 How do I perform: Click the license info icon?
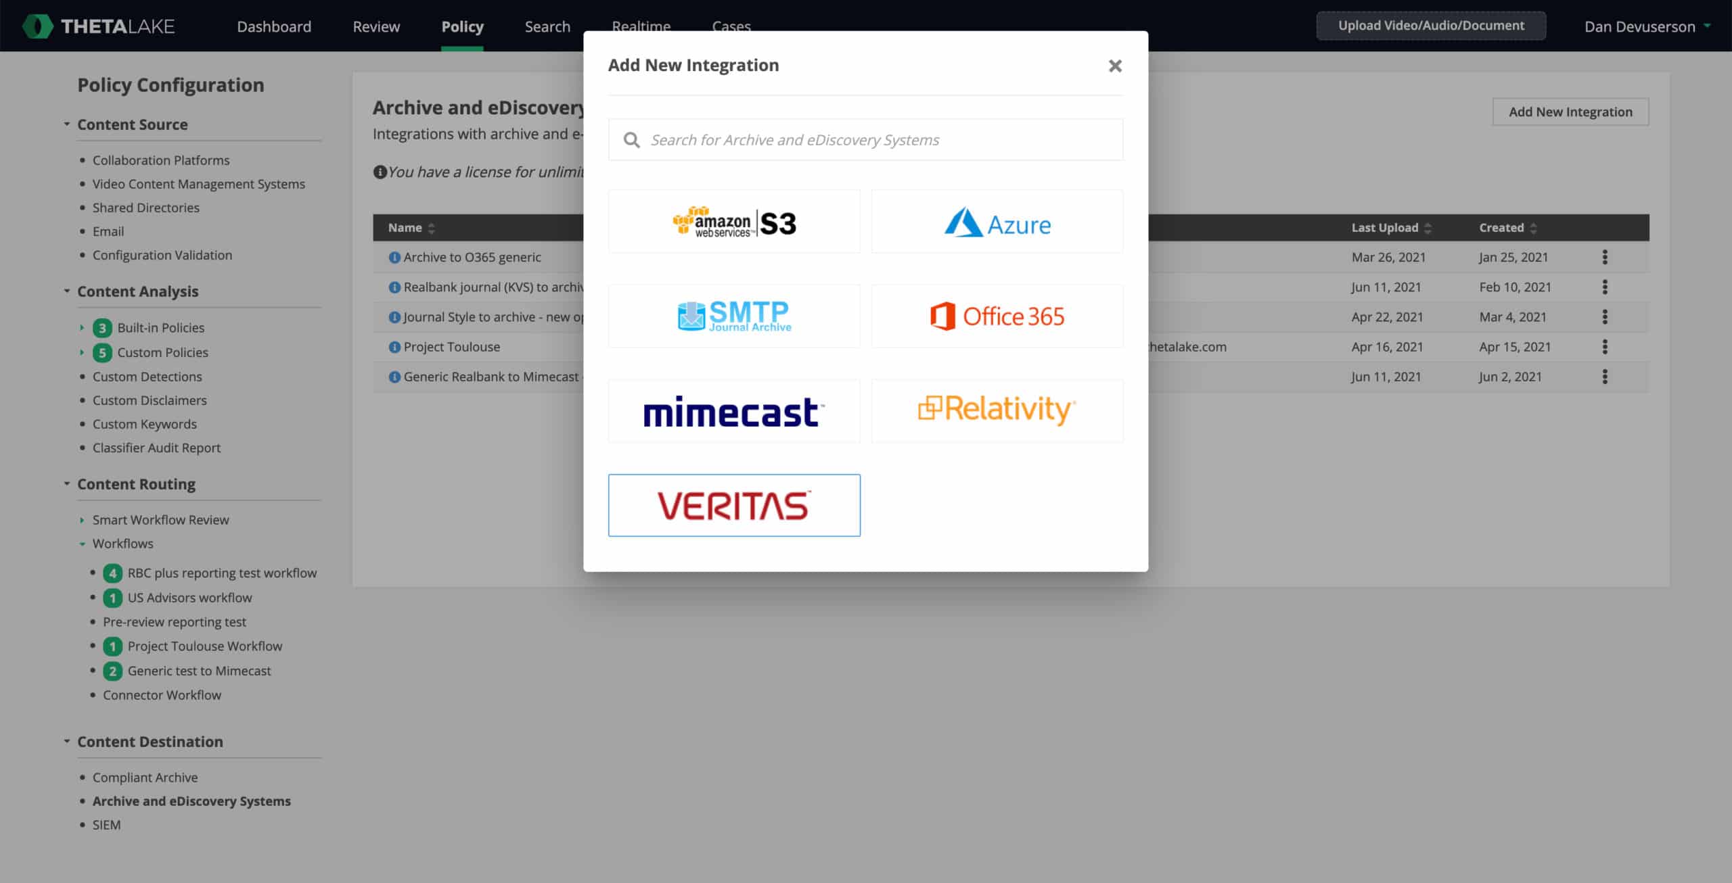click(380, 172)
